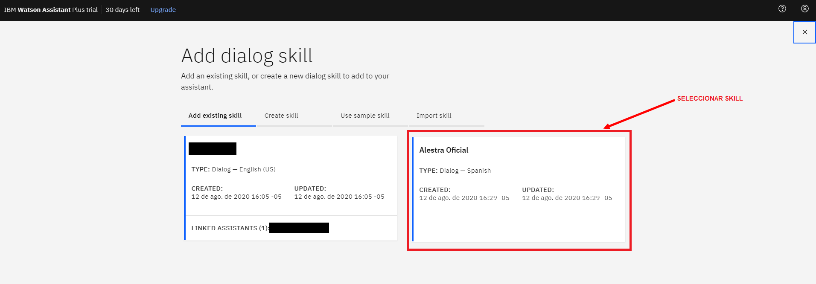Click IBM Watson Assistant Plus trial title
Viewport: 816px width, 284px height.
click(x=51, y=10)
